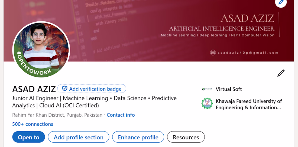The height and width of the screenshot is (147, 298).
Task: Open the profile photo with OPENTOWORK frame
Action: point(41,50)
